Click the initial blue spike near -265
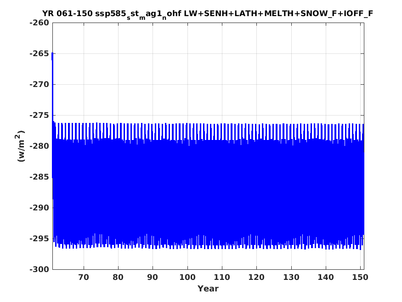This screenshot has height=302, width=402. pyautogui.click(x=52, y=87)
